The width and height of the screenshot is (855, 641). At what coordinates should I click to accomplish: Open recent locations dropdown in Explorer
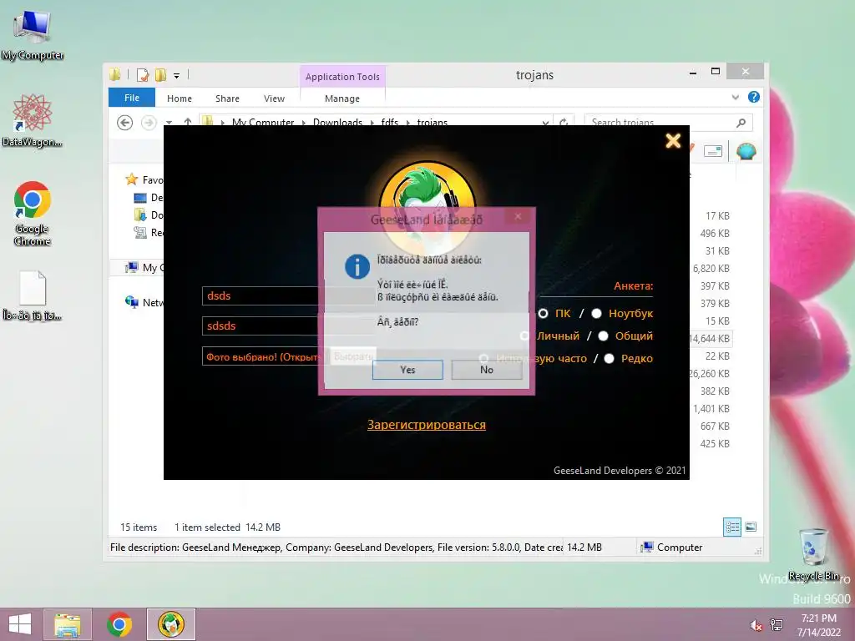click(169, 123)
